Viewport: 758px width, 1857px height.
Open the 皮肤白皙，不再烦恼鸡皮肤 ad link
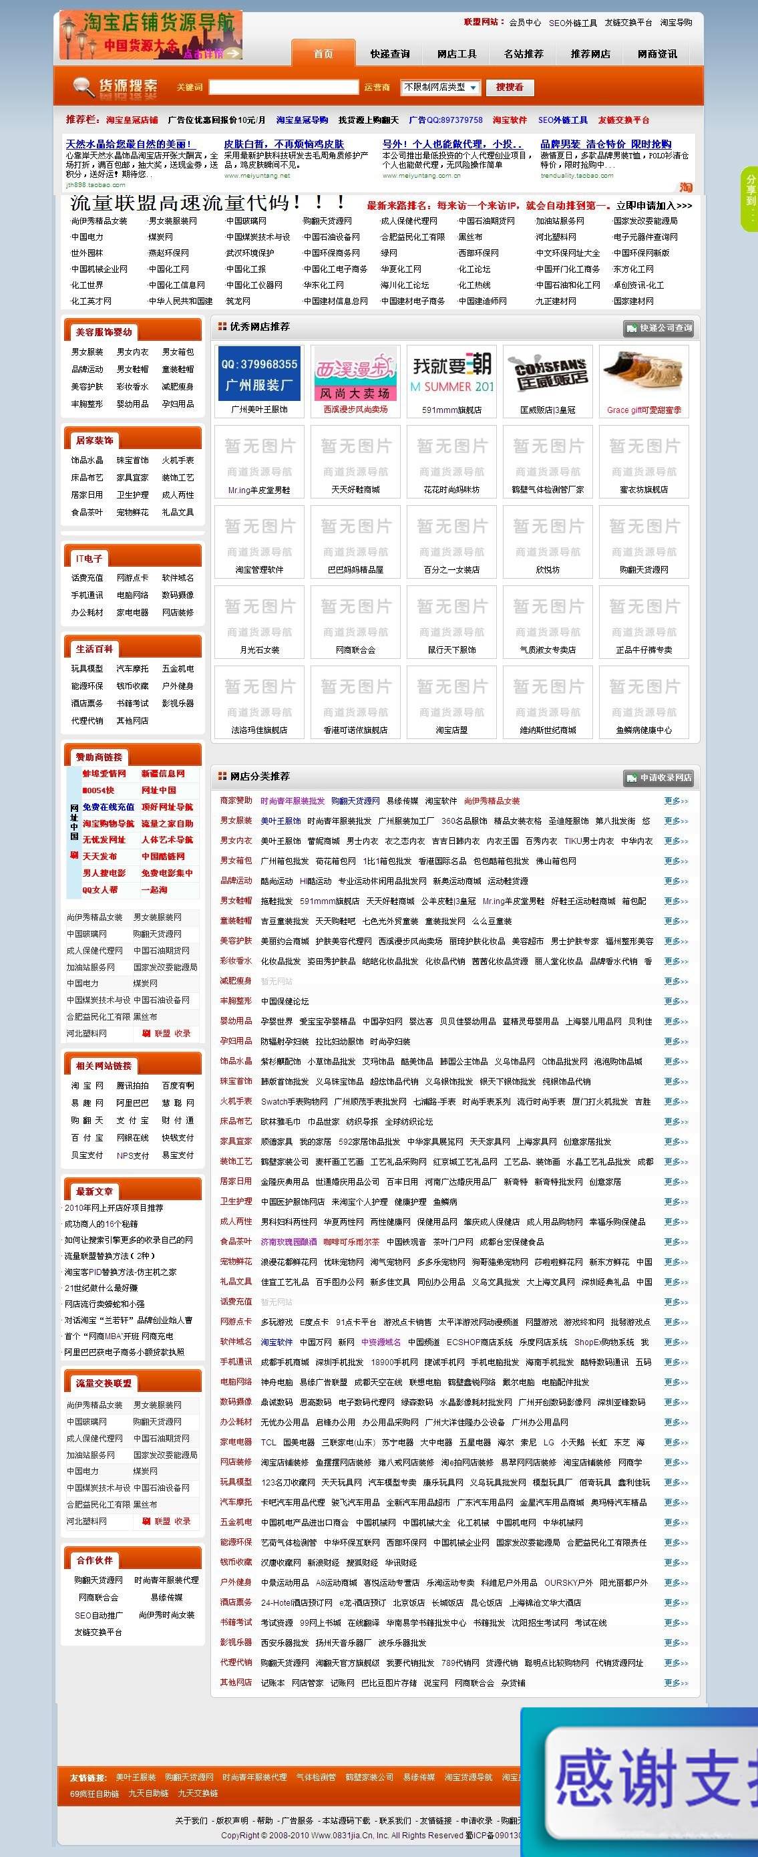[284, 144]
